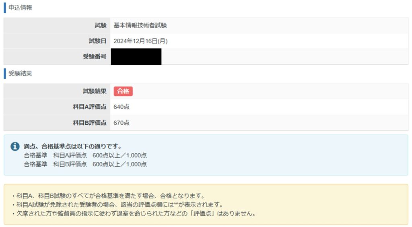Select the 640点 score value

(x=122, y=107)
